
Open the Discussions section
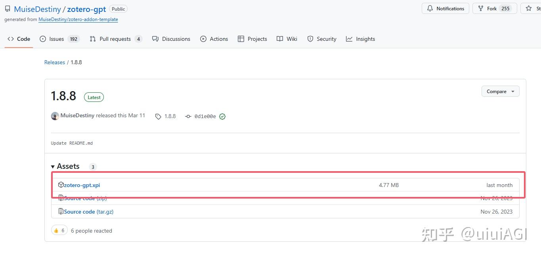(x=176, y=39)
